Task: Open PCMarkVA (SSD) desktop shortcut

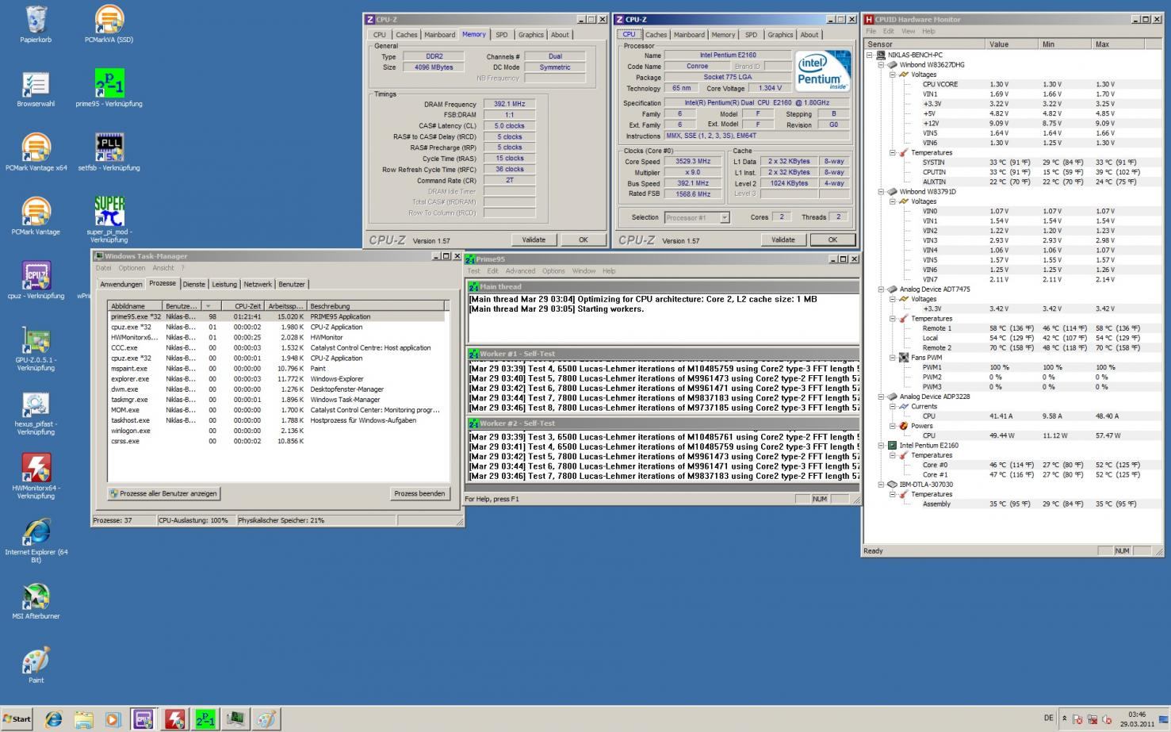Action: point(109,25)
